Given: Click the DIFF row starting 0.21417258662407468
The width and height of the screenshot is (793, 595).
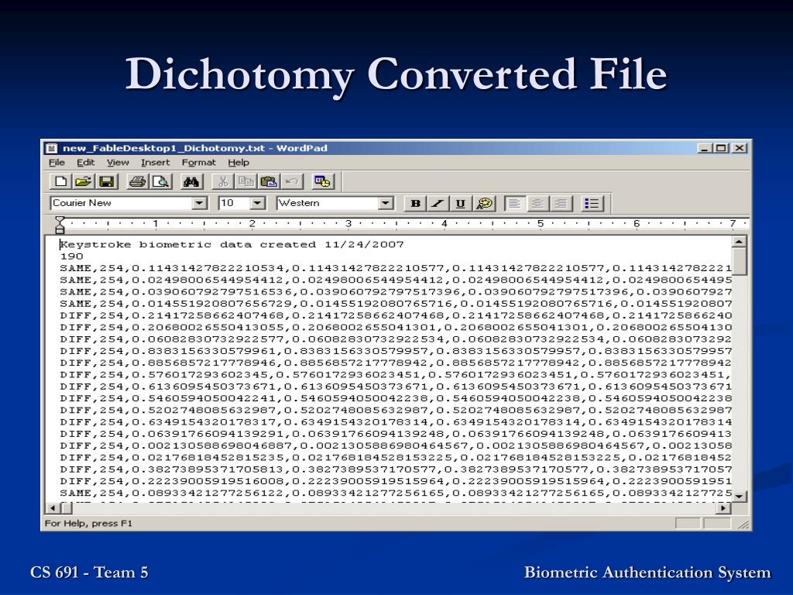Looking at the screenshot, I should (396, 315).
